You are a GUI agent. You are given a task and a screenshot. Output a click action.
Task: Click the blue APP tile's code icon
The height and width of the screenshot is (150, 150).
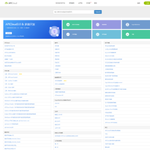(68, 34)
